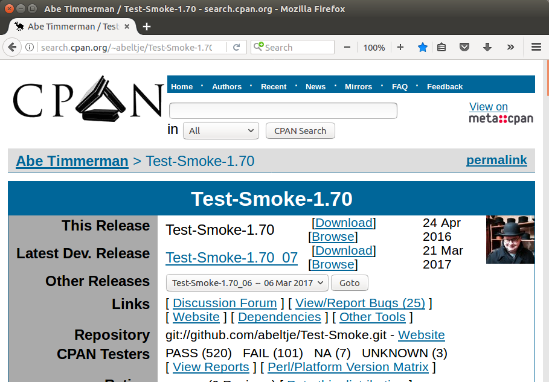Click the Pocket save icon

coord(464,47)
